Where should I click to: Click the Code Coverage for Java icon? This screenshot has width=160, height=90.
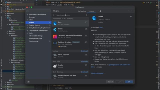point(55,77)
